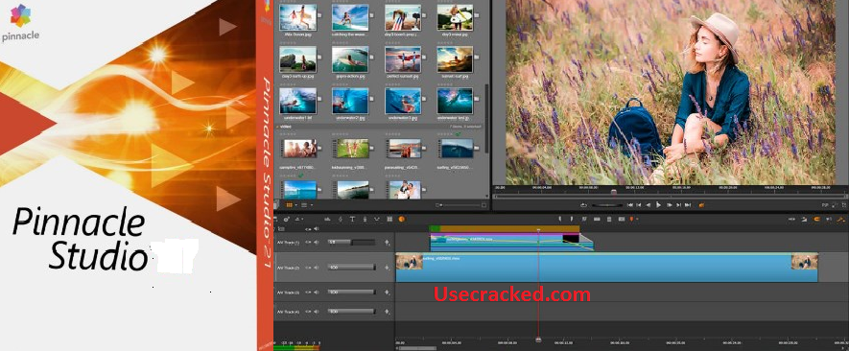Click the grid icon beside the orange circle
The image size is (849, 351).
click(389, 219)
